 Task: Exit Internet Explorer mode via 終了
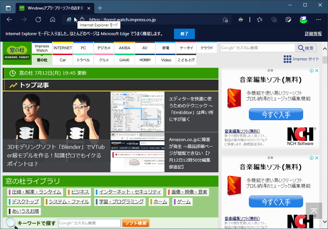(184, 34)
